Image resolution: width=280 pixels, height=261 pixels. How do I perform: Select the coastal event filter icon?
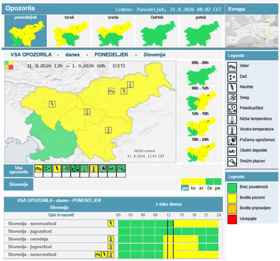tap(112, 168)
